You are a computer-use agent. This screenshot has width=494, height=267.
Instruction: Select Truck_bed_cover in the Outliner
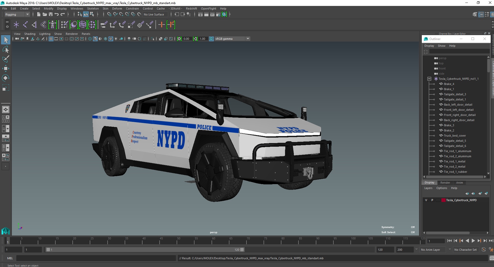click(455, 136)
